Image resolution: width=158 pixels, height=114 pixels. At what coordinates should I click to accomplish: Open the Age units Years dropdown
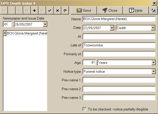tap(153, 63)
